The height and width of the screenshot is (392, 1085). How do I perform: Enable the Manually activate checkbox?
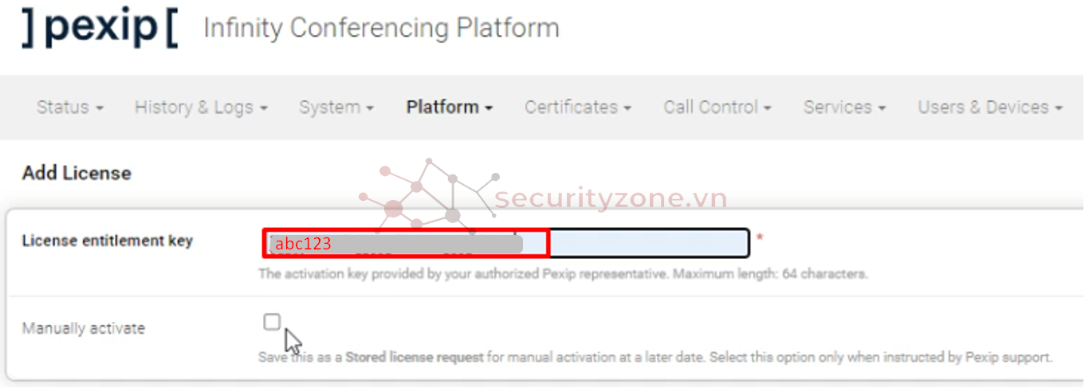(272, 322)
